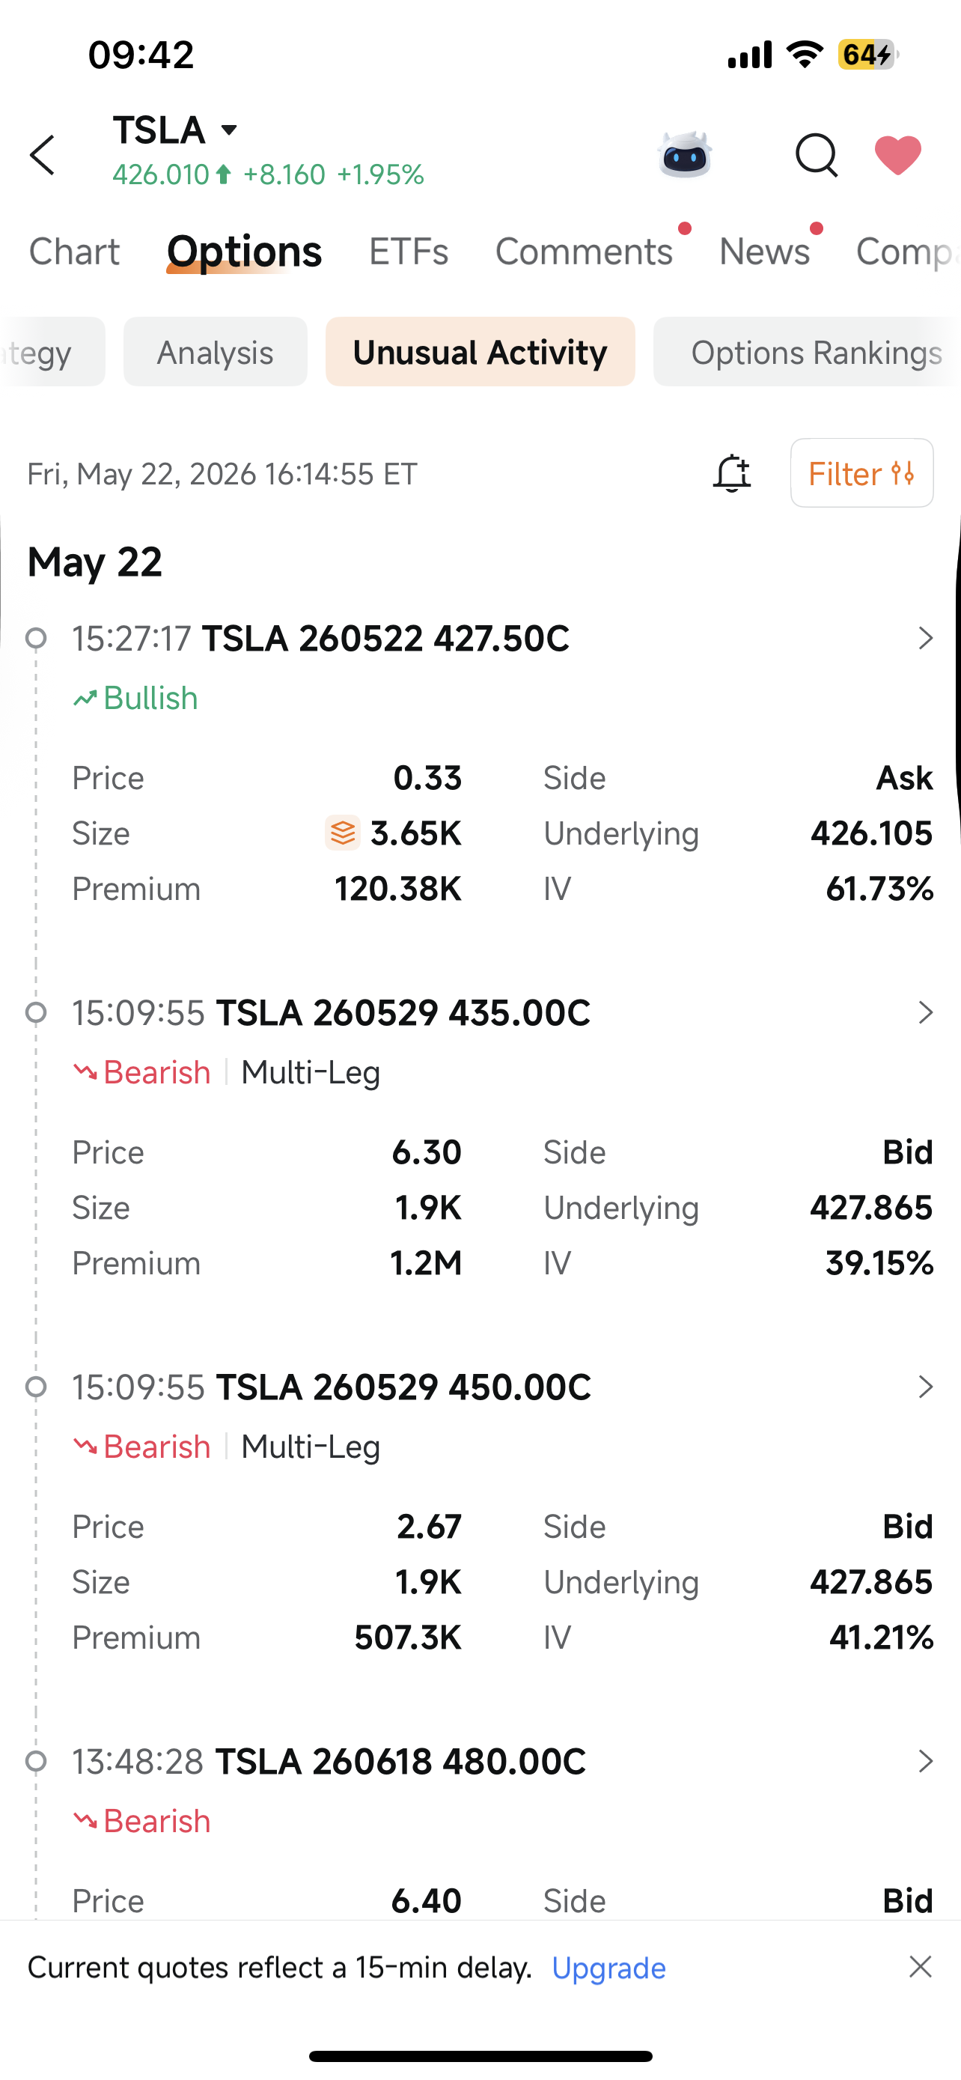Viewport: 961px width, 2080px height.
Task: Tap the alert bell icon
Action: (732, 473)
